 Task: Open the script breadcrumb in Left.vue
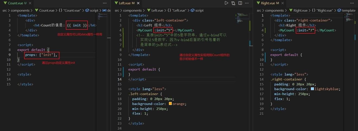199,10
